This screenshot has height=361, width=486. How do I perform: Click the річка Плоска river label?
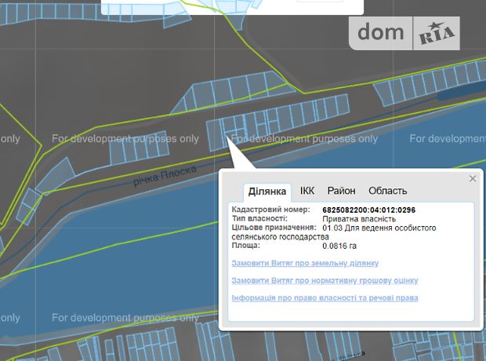coord(165,175)
